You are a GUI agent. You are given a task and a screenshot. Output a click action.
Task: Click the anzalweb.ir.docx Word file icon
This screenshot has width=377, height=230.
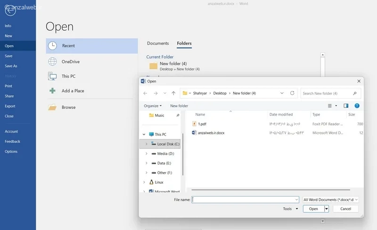(194, 132)
